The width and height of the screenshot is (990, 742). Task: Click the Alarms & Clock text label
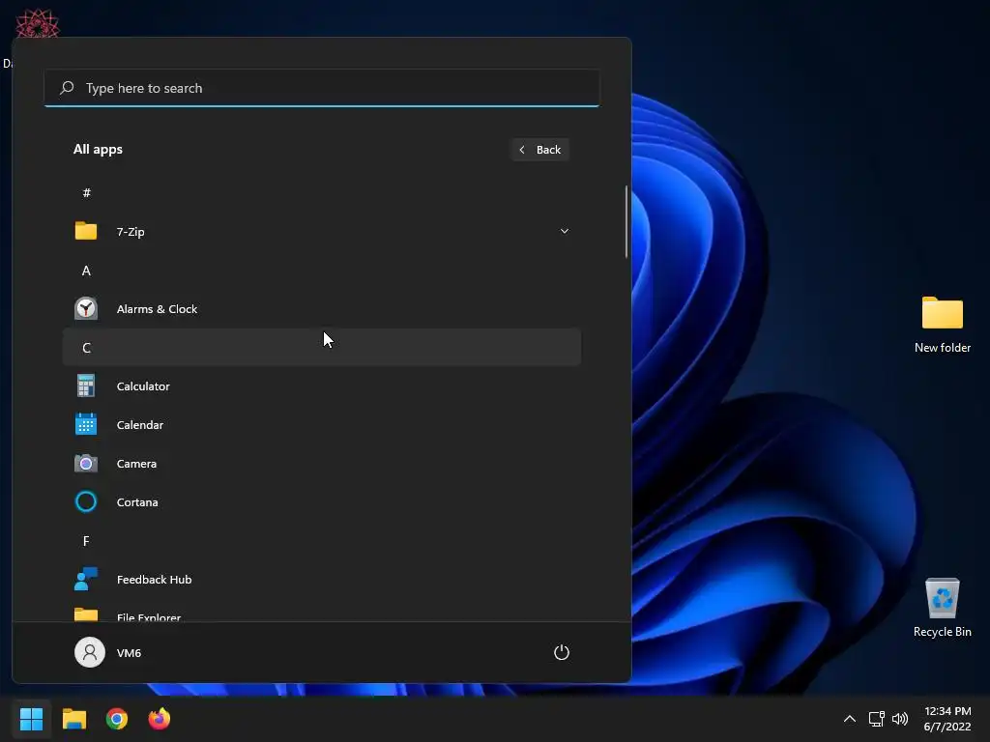coord(158,309)
